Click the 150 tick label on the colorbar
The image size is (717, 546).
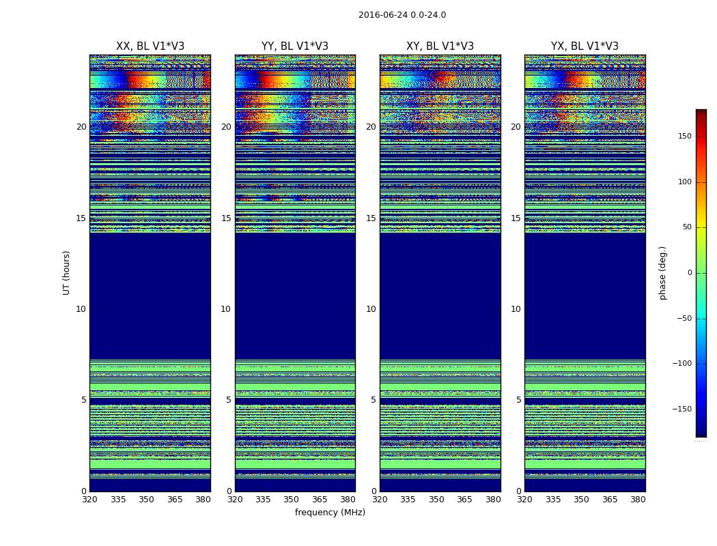(684, 136)
